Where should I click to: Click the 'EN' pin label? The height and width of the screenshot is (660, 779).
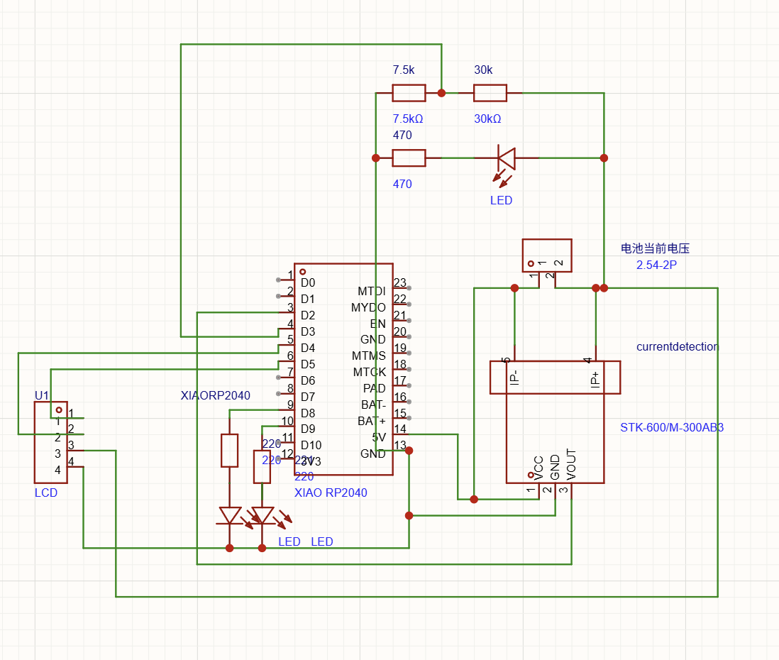[x=378, y=324]
